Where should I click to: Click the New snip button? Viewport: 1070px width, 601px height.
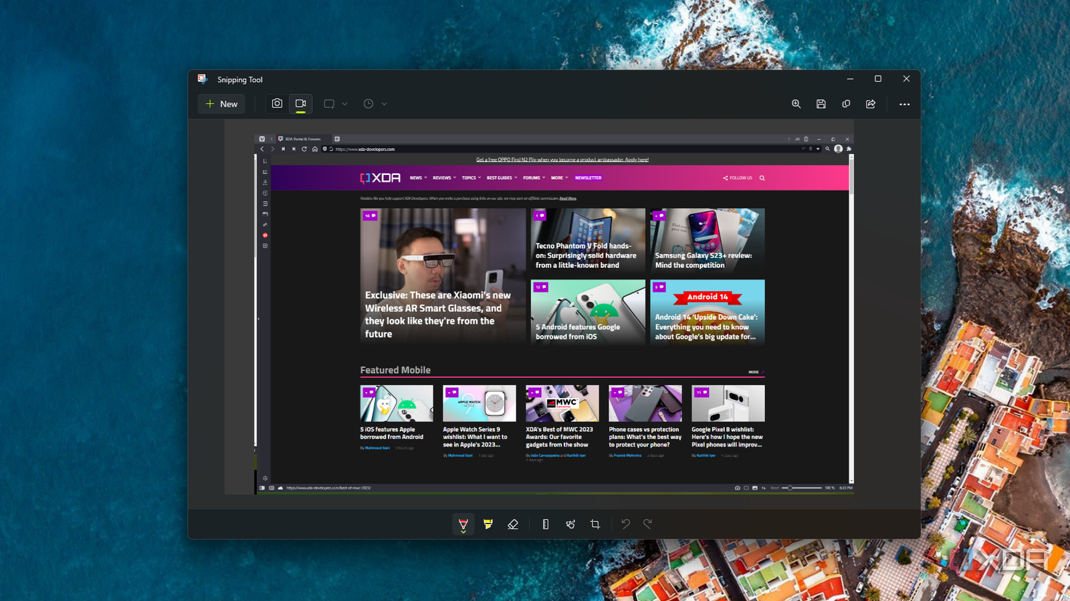click(x=221, y=104)
